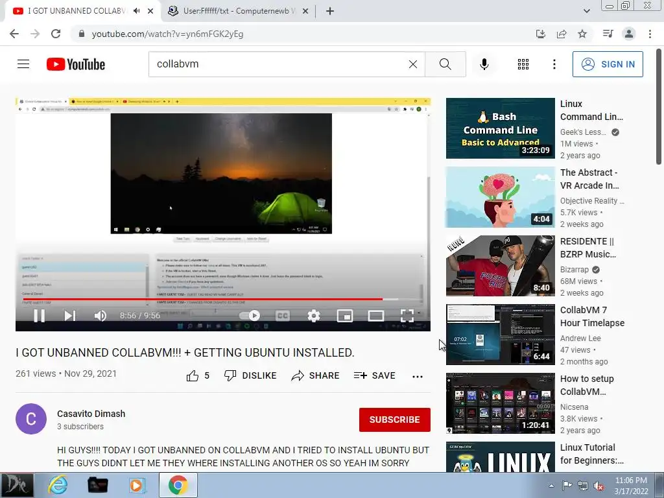Go to YouTube home via logo

click(76, 64)
